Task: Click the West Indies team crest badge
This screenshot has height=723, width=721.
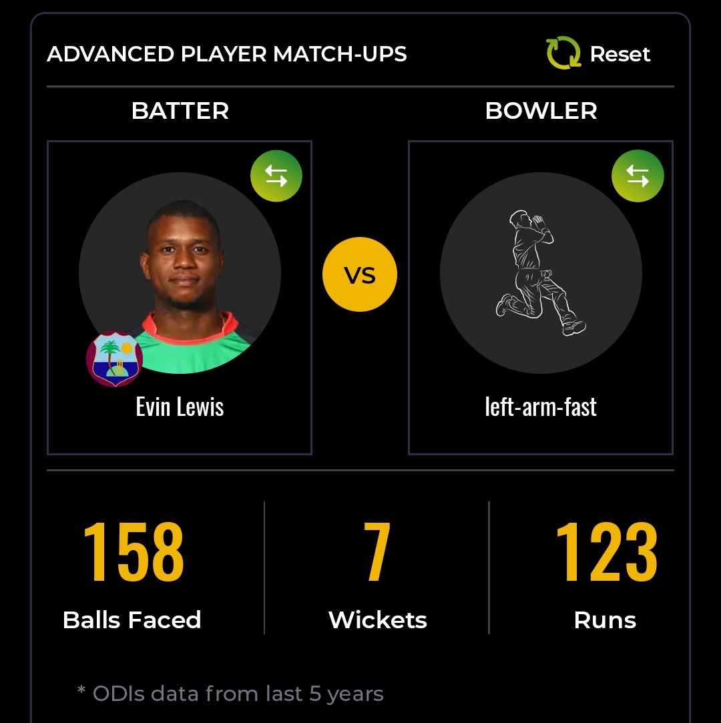Action: [114, 359]
